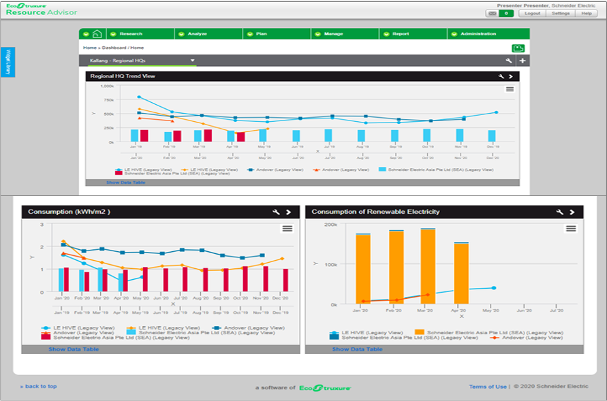Open the Plan menu

[277, 34]
